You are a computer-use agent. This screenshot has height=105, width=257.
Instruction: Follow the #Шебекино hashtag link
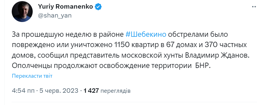pos(146,35)
